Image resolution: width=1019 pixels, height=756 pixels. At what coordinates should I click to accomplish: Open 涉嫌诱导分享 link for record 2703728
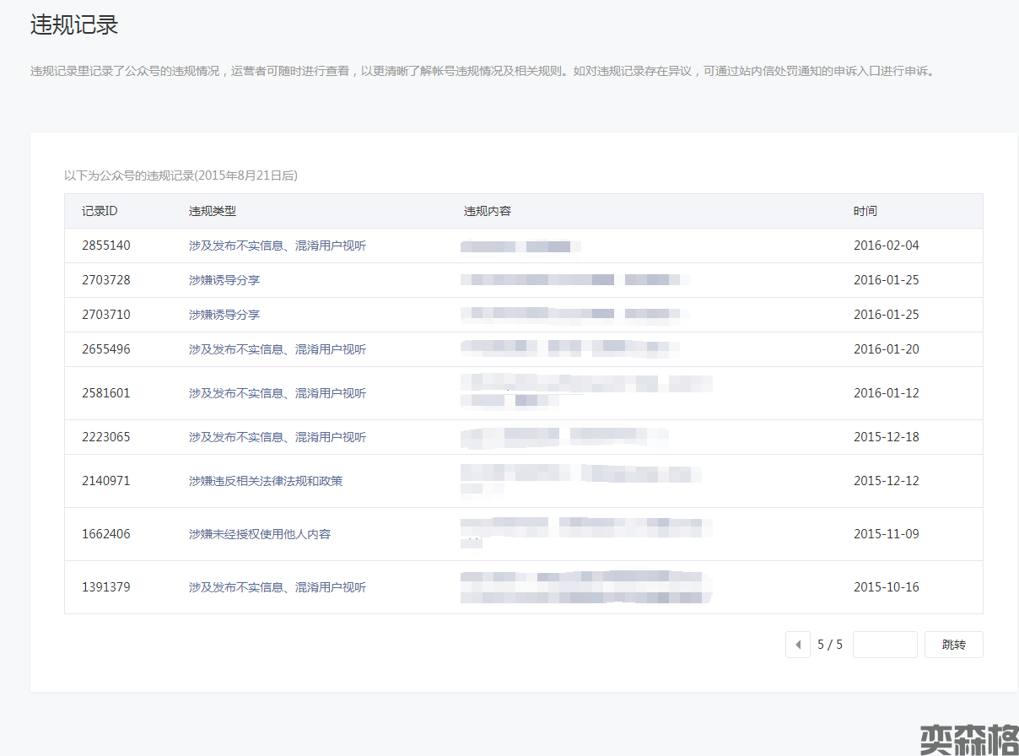[x=224, y=280]
